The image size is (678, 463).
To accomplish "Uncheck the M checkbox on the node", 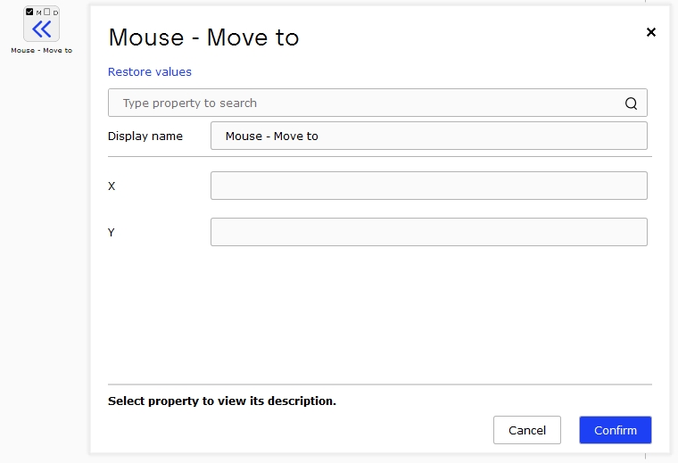I will [x=29, y=12].
